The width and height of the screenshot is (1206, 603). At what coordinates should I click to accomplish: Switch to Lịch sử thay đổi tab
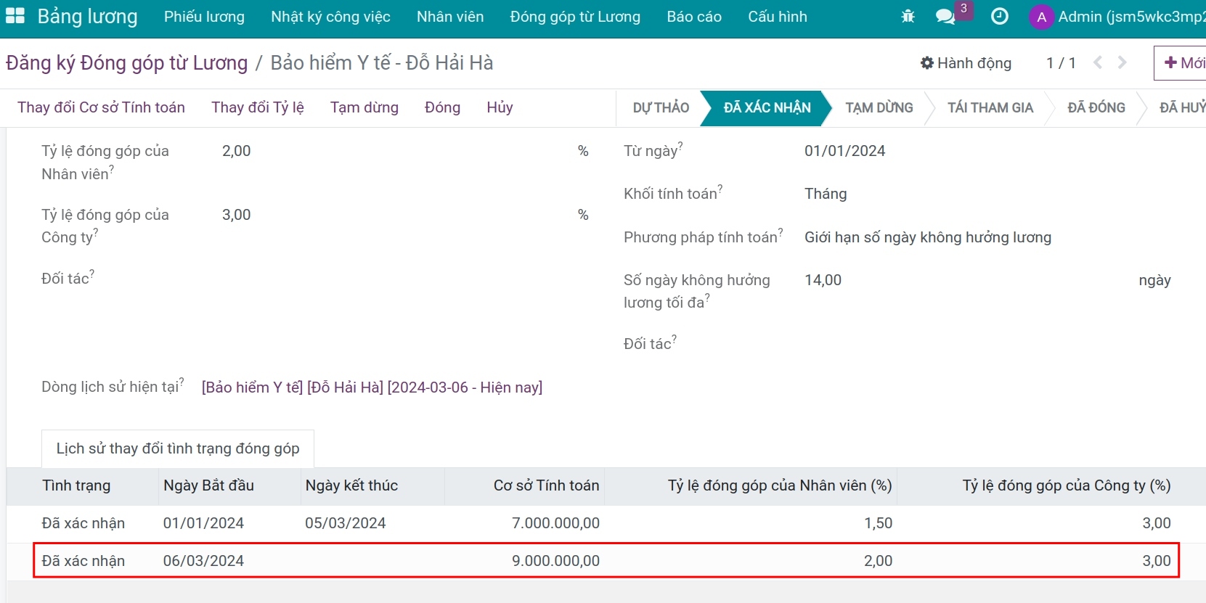point(177,448)
